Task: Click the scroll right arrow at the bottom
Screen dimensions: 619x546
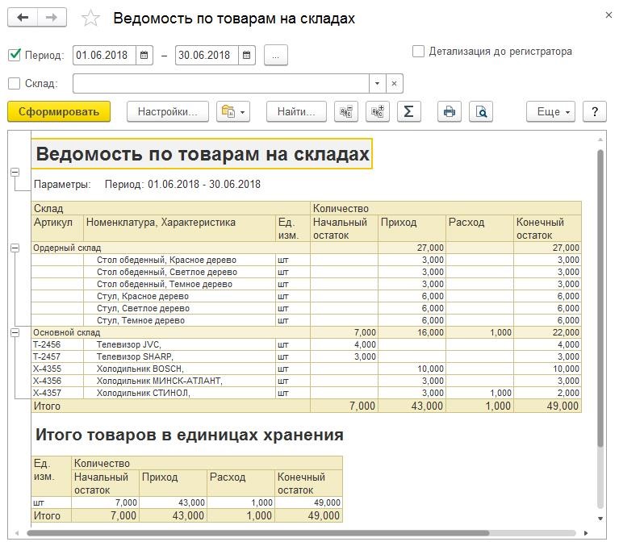Action: 586,533
